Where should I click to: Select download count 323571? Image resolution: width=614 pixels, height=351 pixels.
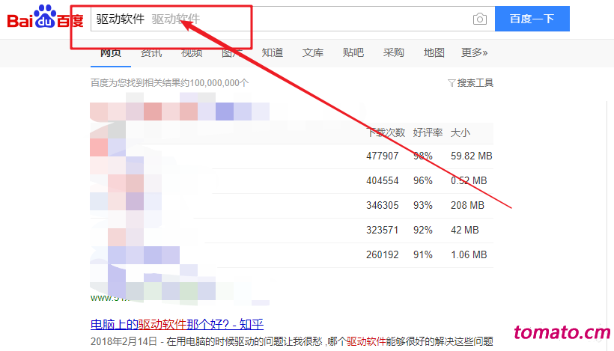(382, 230)
